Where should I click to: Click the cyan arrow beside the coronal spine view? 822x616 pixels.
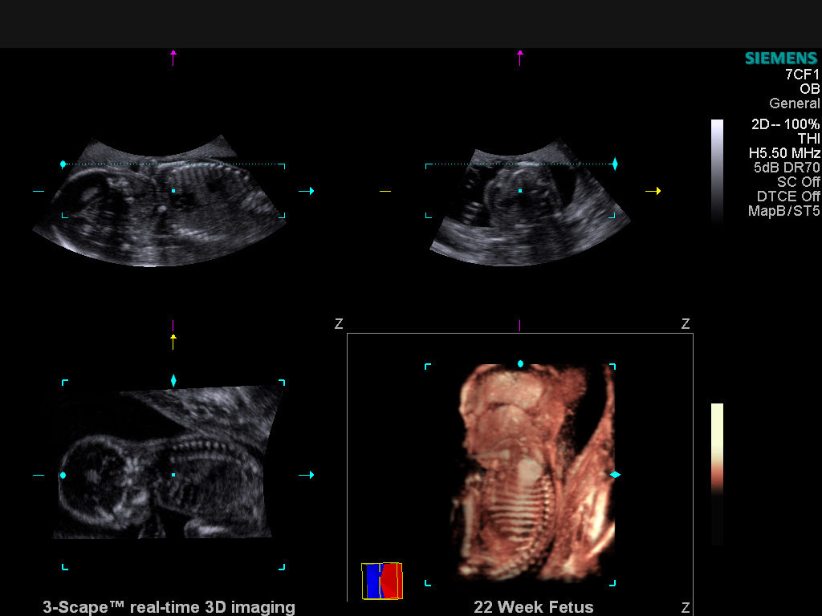[306, 475]
